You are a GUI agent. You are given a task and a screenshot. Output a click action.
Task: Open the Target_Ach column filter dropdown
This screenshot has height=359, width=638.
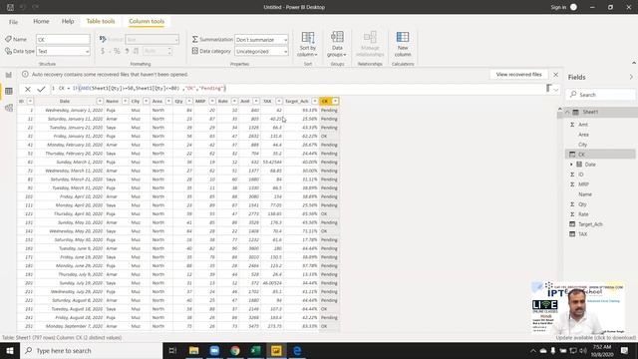pos(315,101)
